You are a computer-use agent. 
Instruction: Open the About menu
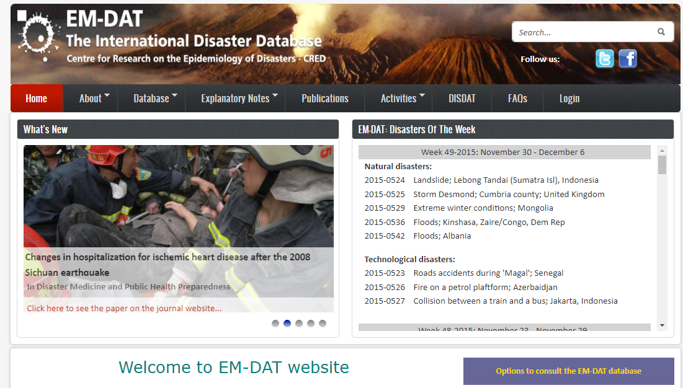[91, 99]
